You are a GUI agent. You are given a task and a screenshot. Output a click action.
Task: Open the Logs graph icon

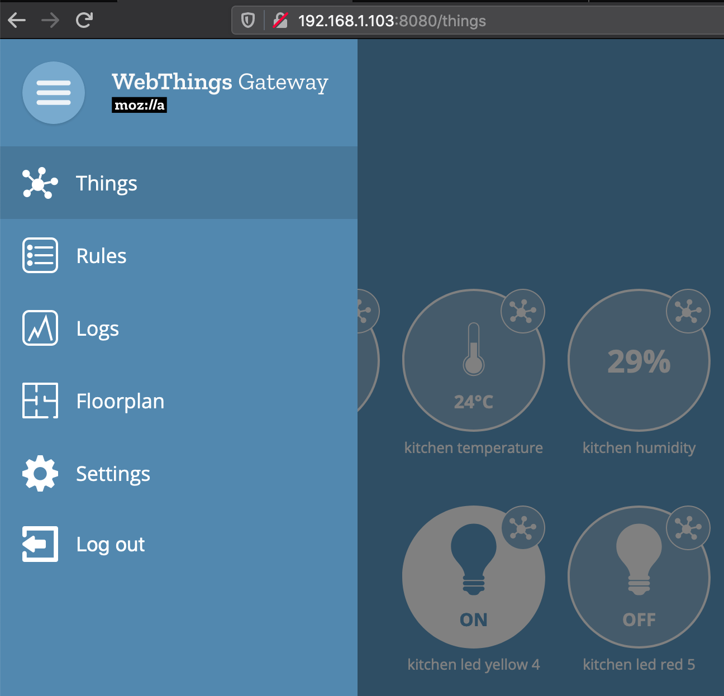point(39,328)
